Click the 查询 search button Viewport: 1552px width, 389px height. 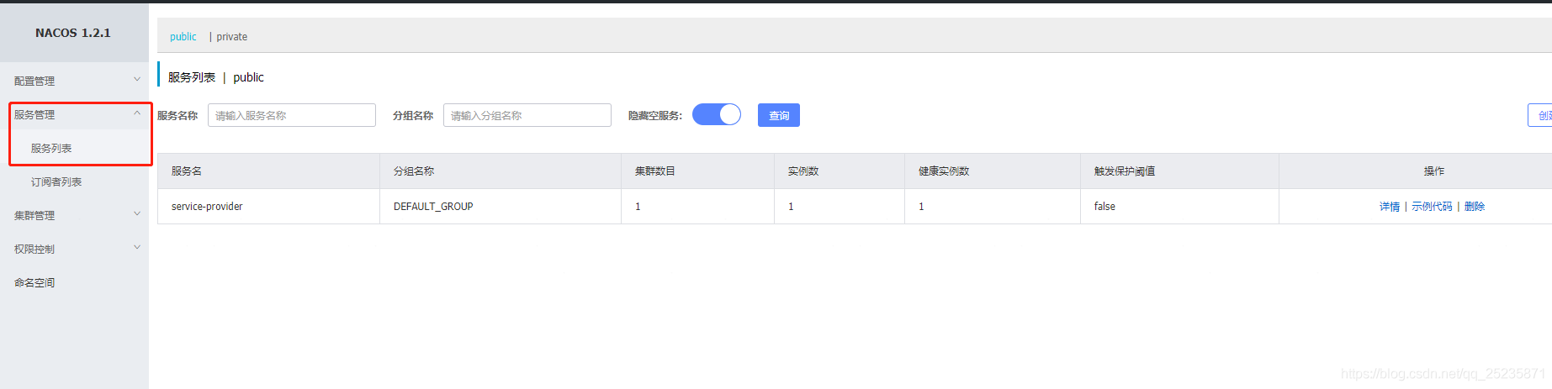pos(779,115)
